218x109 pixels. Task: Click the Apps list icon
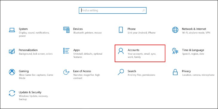(x=66, y=51)
